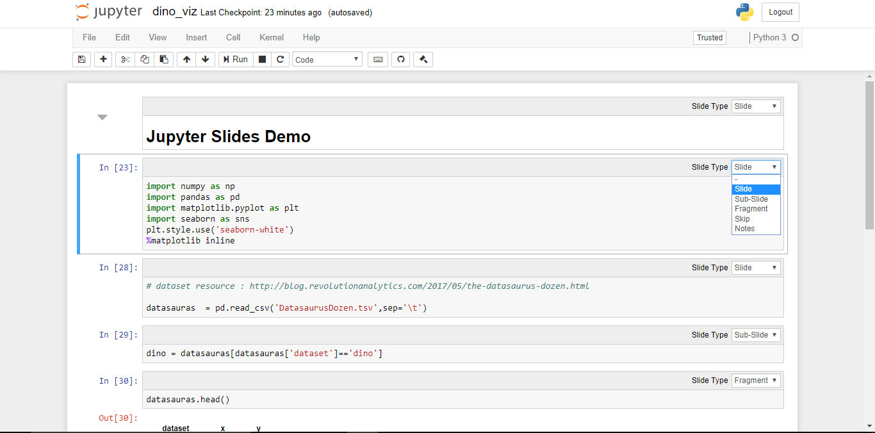This screenshot has height=433, width=875.
Task: Click the Run button
Action: tap(236, 60)
